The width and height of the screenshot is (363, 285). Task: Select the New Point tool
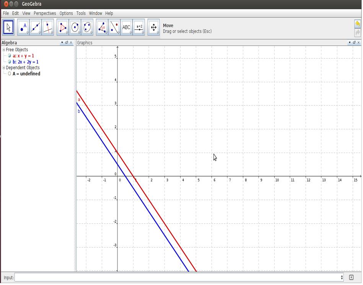pos(23,27)
